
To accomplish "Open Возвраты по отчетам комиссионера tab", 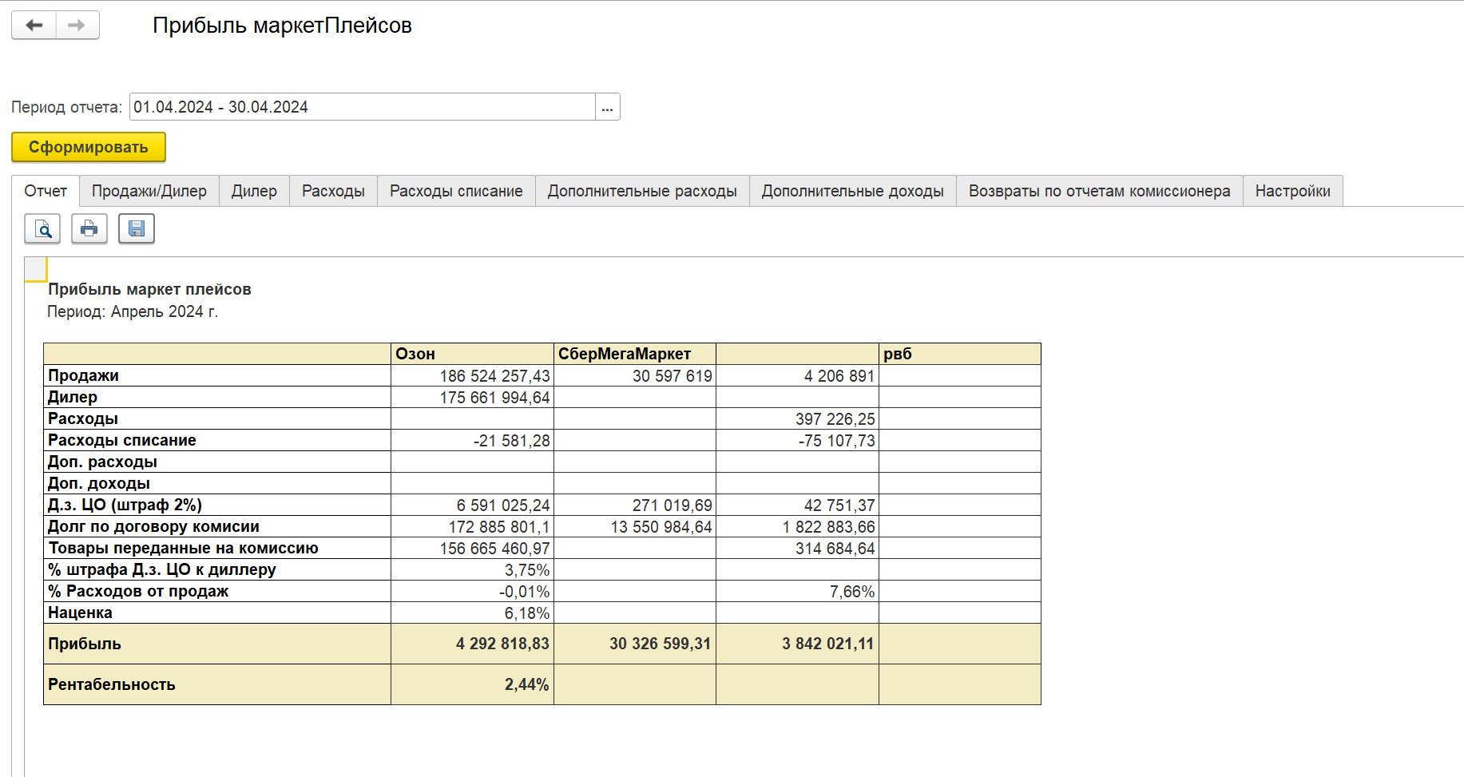I will point(1099,191).
